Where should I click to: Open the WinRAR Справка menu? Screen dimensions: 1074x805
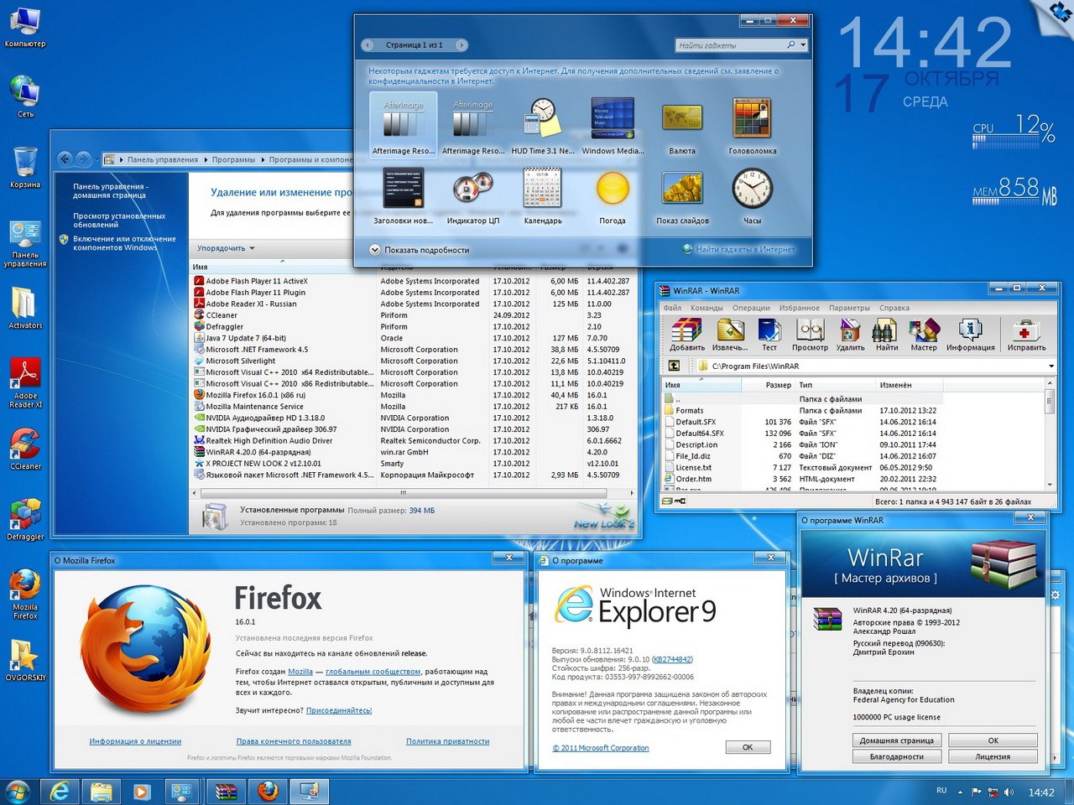point(894,308)
